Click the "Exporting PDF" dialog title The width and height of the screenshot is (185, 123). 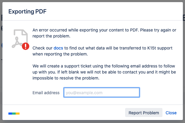click(x=27, y=12)
